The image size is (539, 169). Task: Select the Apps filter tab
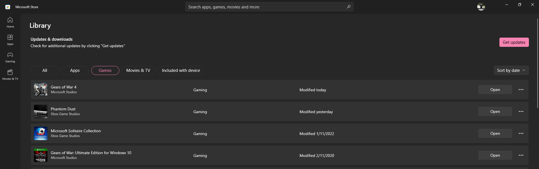pyautogui.click(x=75, y=70)
